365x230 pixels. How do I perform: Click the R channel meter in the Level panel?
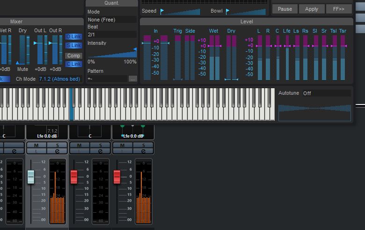[268, 57]
